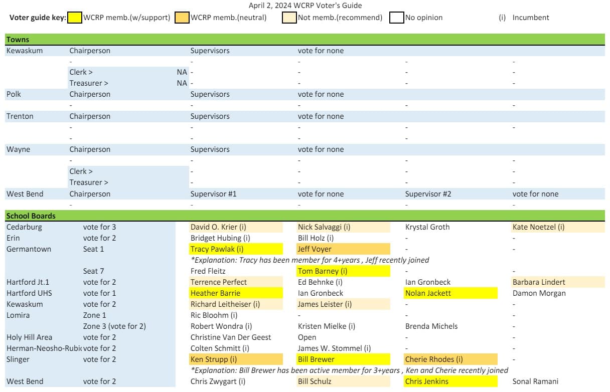Select the 'Incumbent' legend text

click(531, 18)
